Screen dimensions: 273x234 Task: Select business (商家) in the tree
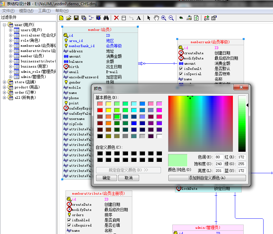click(34, 67)
